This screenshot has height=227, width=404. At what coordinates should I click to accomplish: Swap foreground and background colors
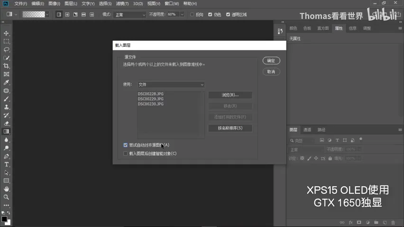(9, 213)
